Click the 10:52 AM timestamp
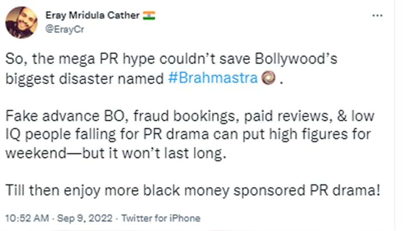Screen dimensions: 410x231 [x=27, y=219]
